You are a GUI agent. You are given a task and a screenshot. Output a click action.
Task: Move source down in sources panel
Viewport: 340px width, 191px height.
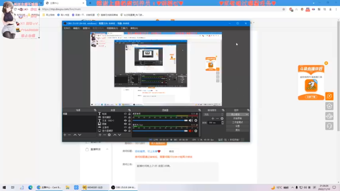pos(119,135)
